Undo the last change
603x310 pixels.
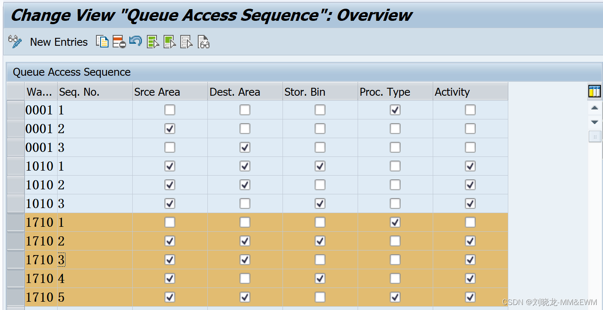pos(136,42)
